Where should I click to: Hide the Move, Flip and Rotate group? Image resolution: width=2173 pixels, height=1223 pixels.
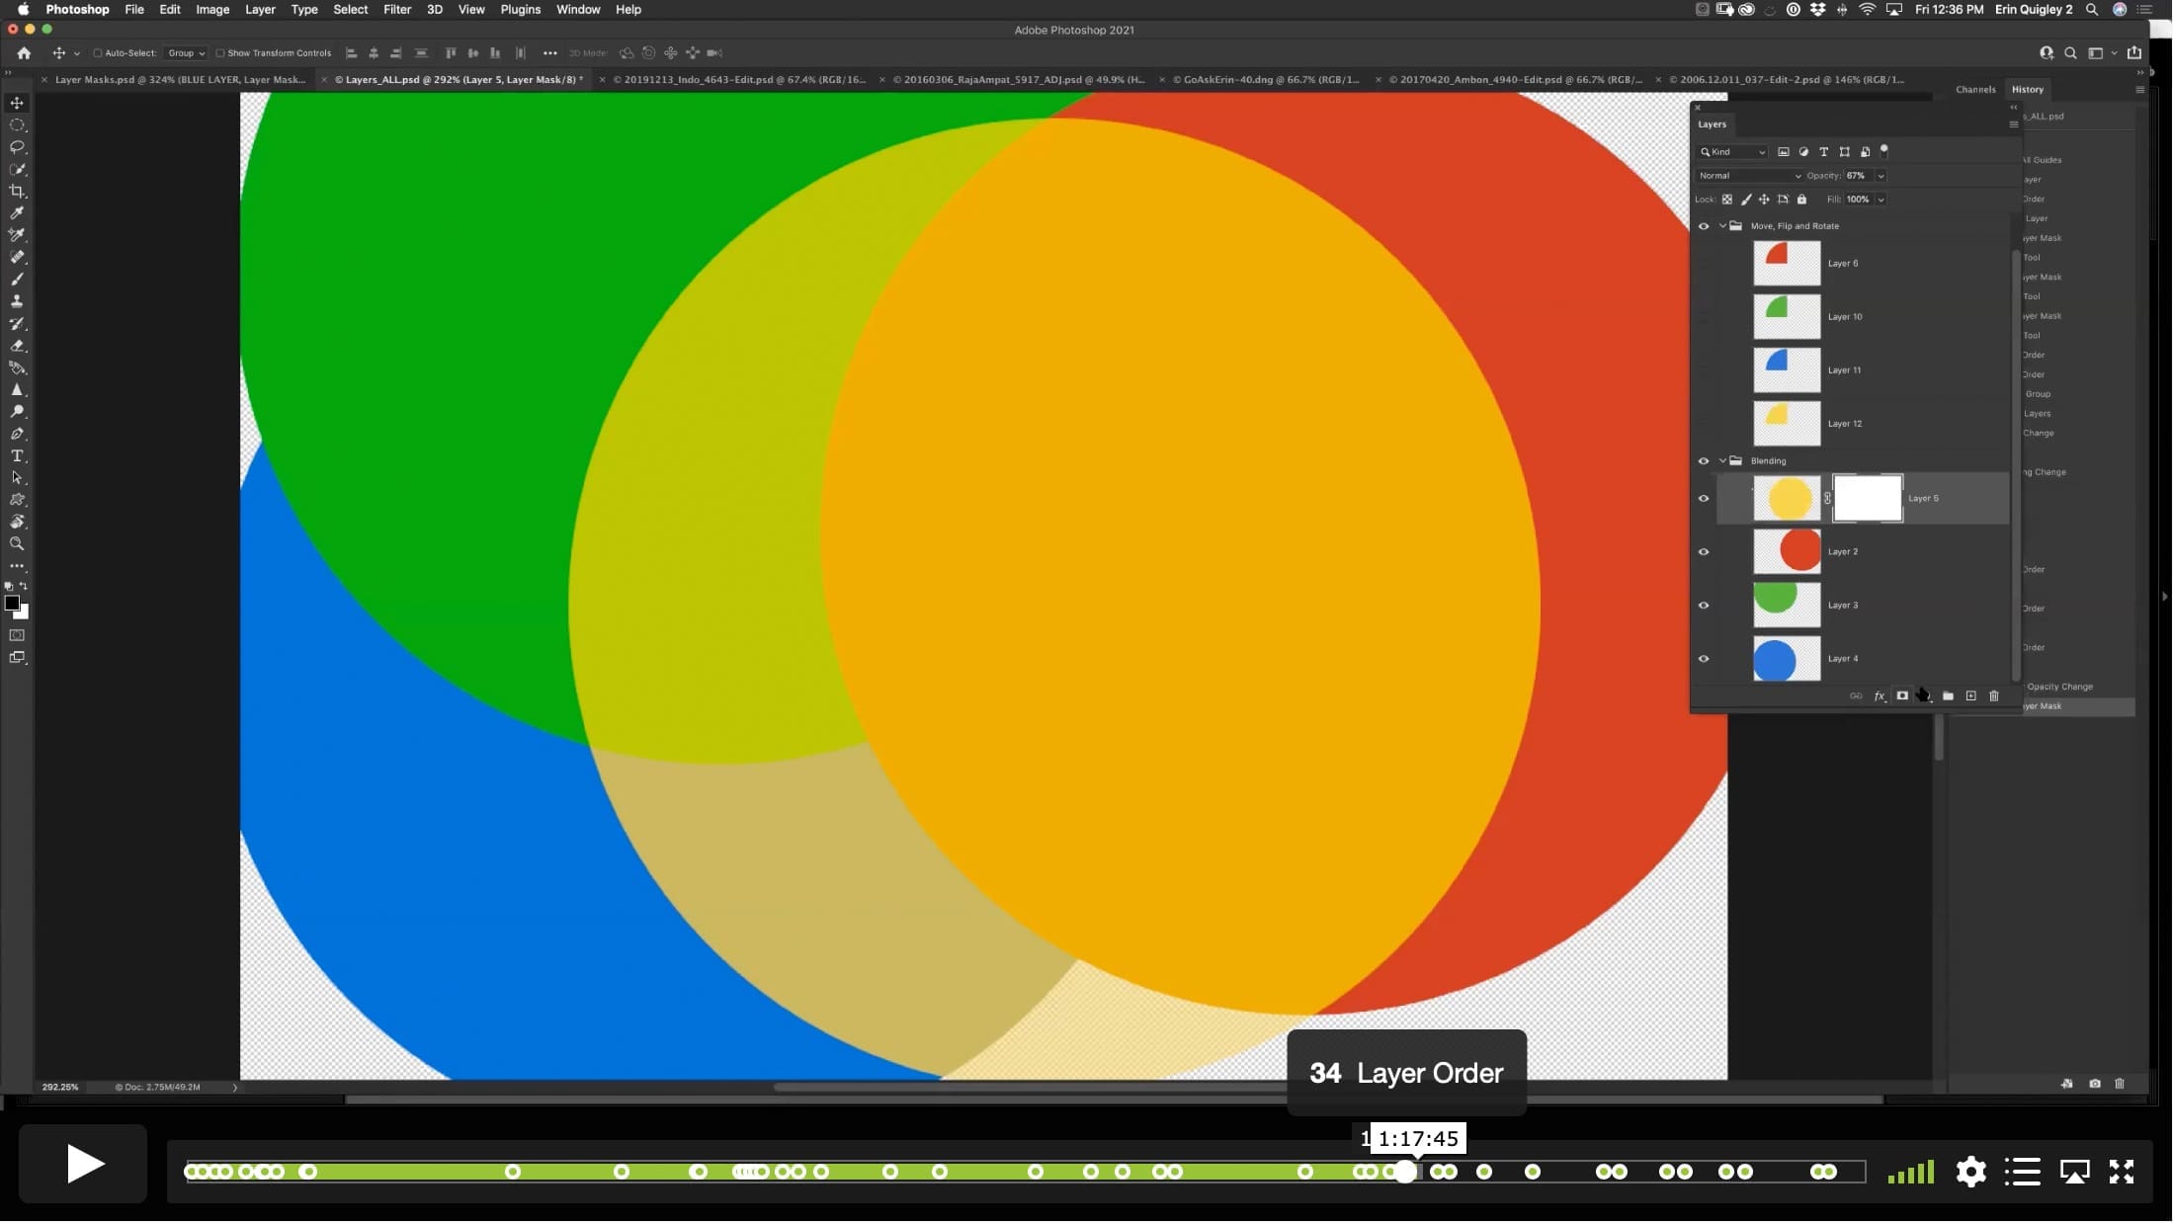(x=1704, y=226)
